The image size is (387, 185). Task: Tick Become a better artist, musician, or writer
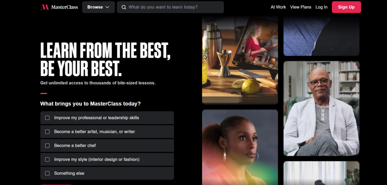tap(47, 132)
